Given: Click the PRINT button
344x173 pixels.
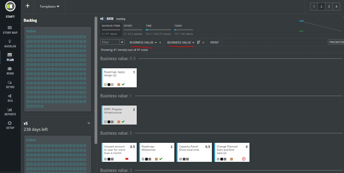Looking at the screenshot, I should (215, 42).
